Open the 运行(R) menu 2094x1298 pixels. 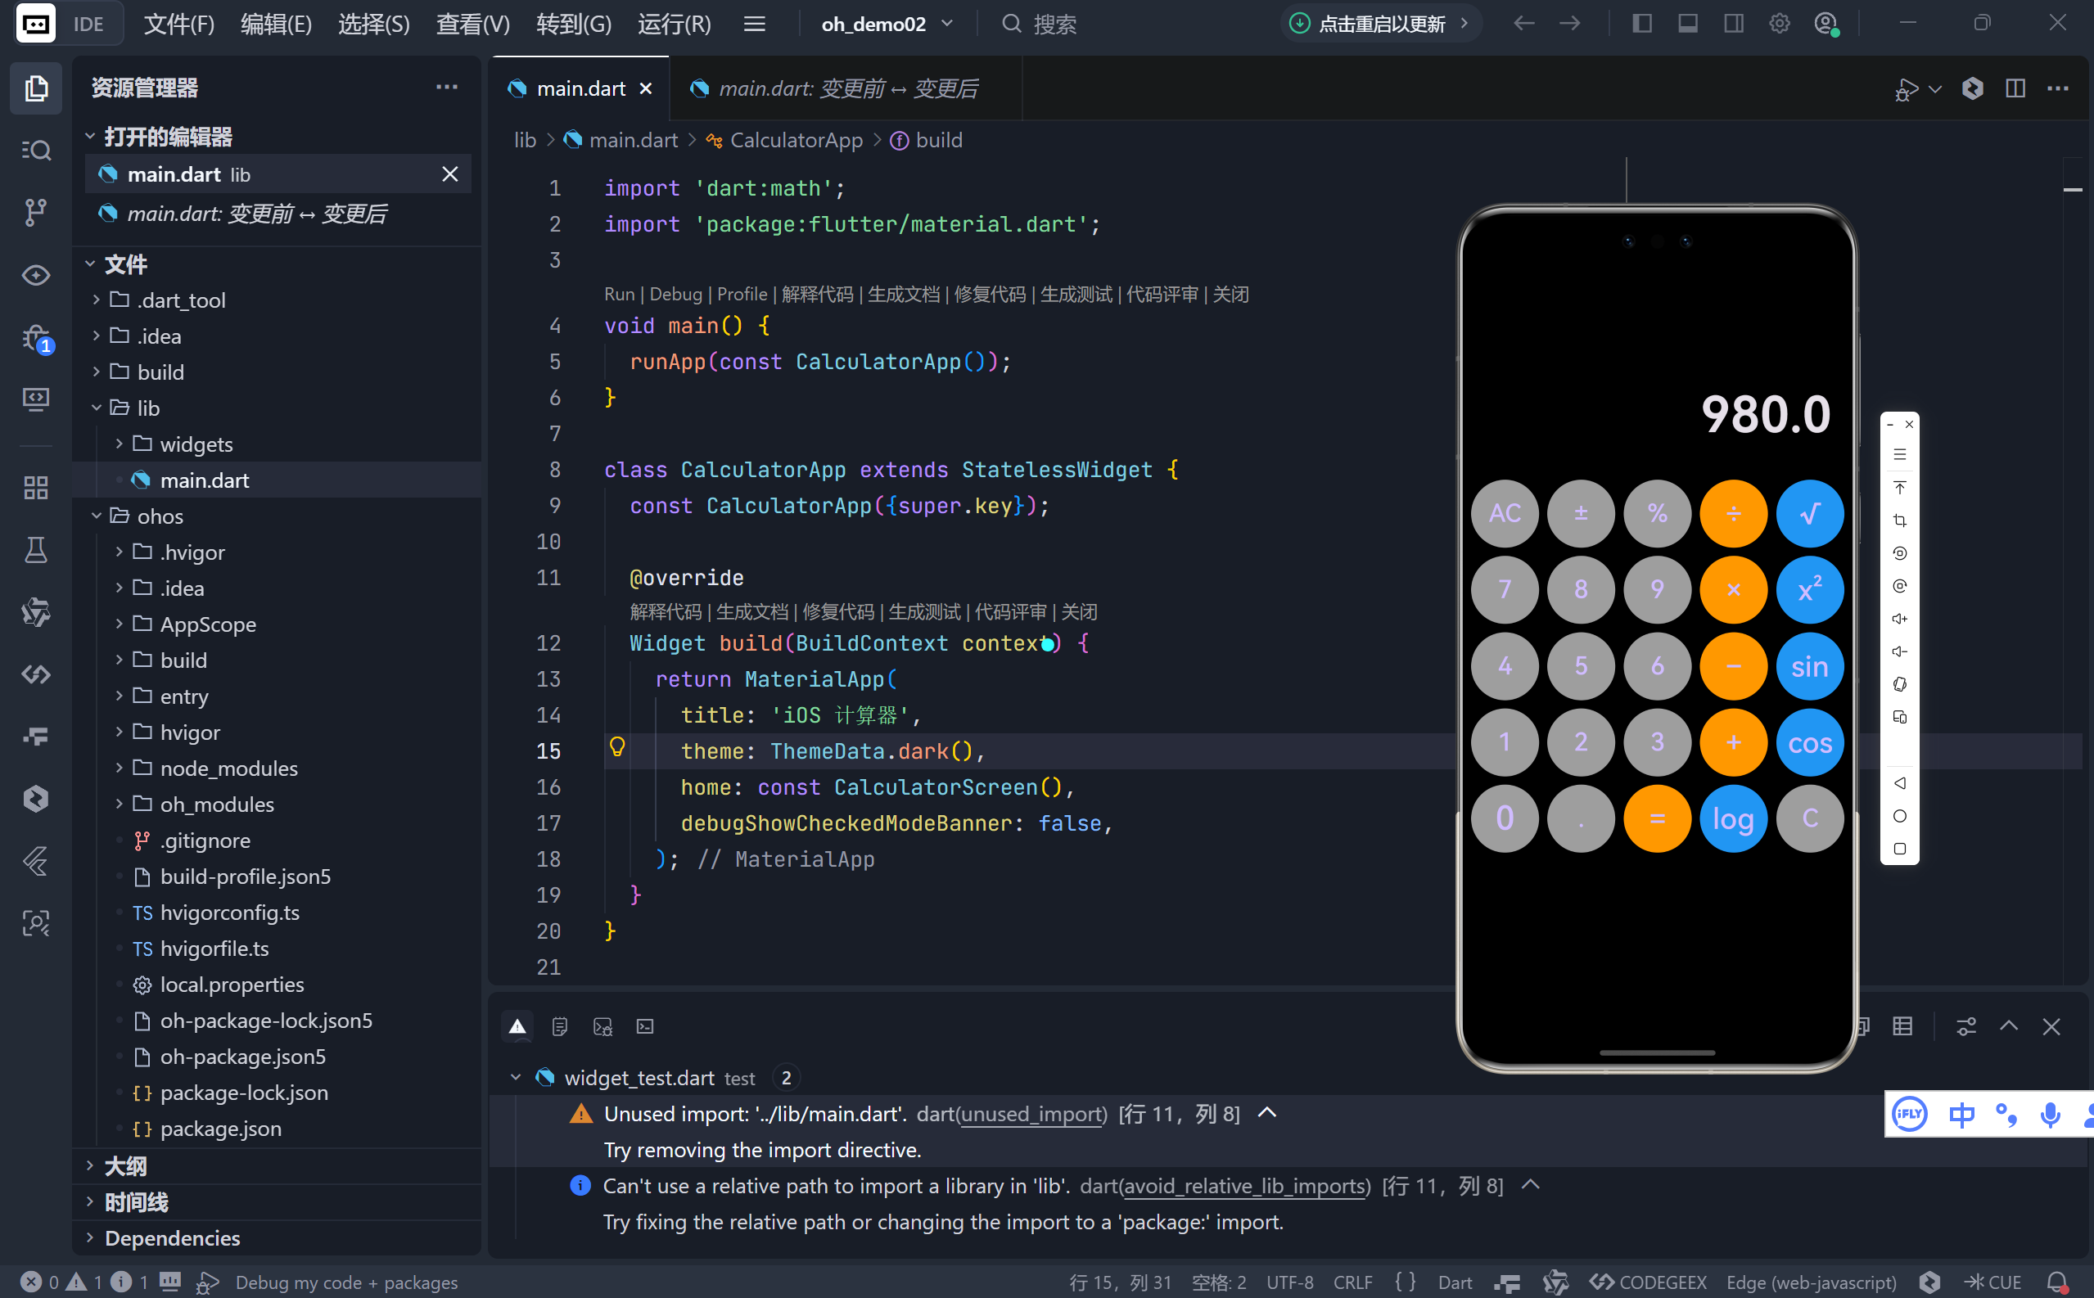[674, 24]
